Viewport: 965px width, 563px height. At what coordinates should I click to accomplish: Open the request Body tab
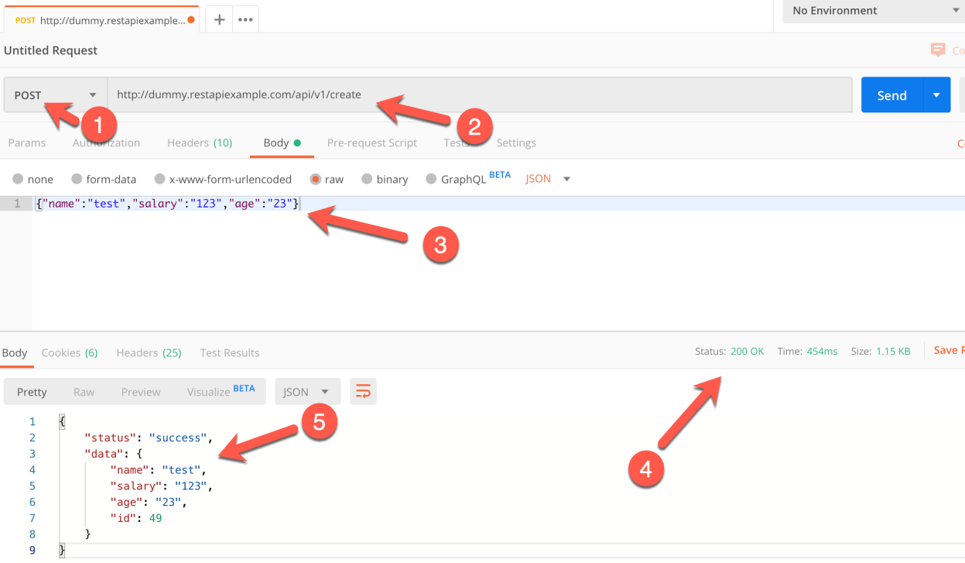pyautogui.click(x=282, y=142)
